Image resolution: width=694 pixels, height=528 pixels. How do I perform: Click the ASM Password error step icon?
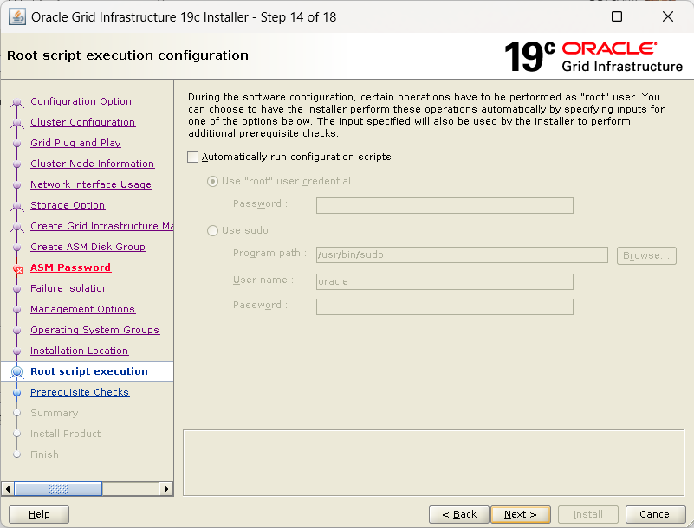pos(17,268)
